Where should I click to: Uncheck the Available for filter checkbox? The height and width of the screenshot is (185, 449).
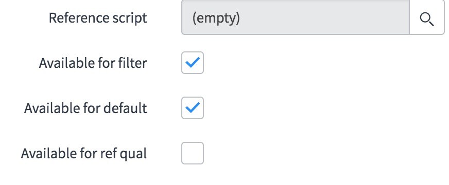[x=193, y=63]
